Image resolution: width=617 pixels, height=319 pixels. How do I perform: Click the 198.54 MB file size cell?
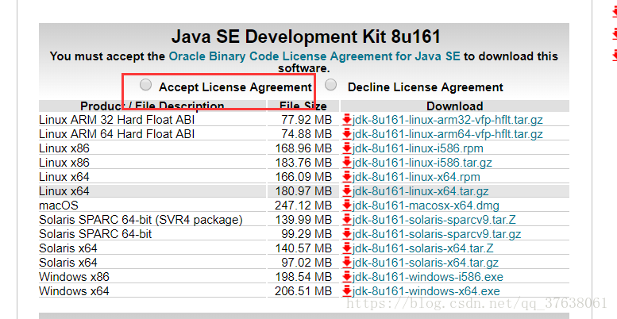tap(303, 276)
